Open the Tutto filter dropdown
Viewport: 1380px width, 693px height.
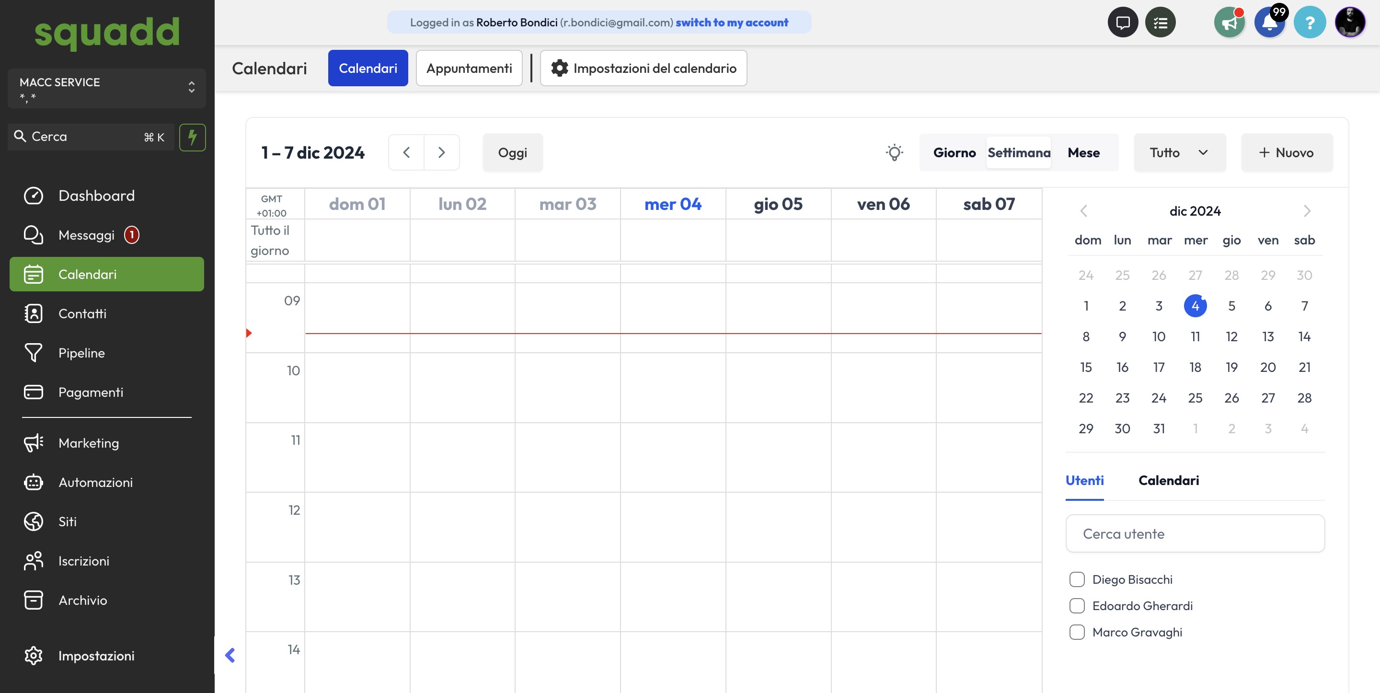1179,153
